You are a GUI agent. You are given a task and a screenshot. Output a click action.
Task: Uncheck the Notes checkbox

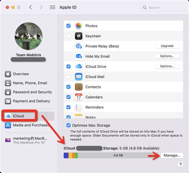pos(69,117)
